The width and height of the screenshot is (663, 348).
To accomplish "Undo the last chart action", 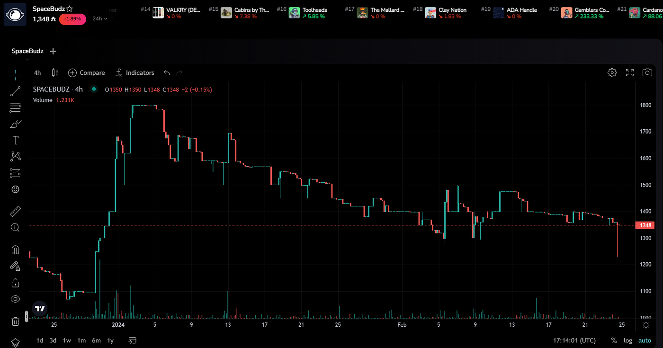I will (x=167, y=72).
